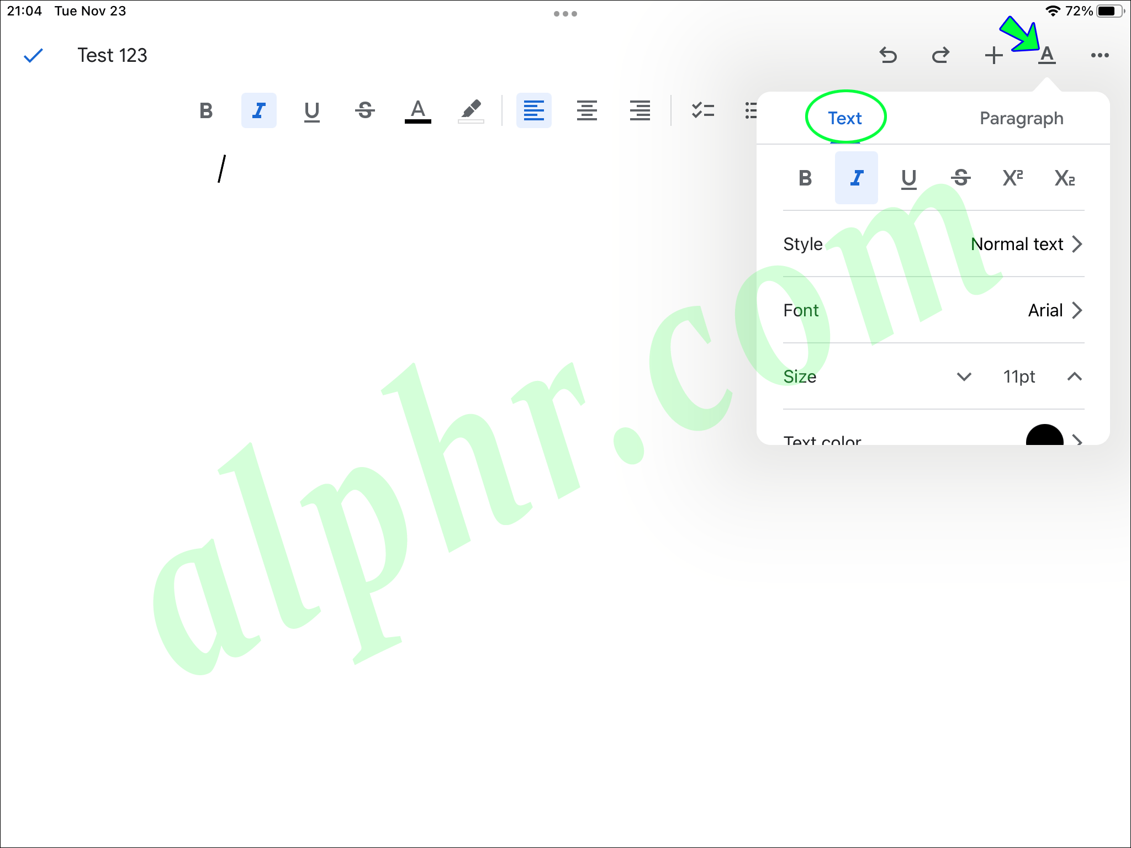Apply underline from the formatting toolbar

tap(311, 110)
